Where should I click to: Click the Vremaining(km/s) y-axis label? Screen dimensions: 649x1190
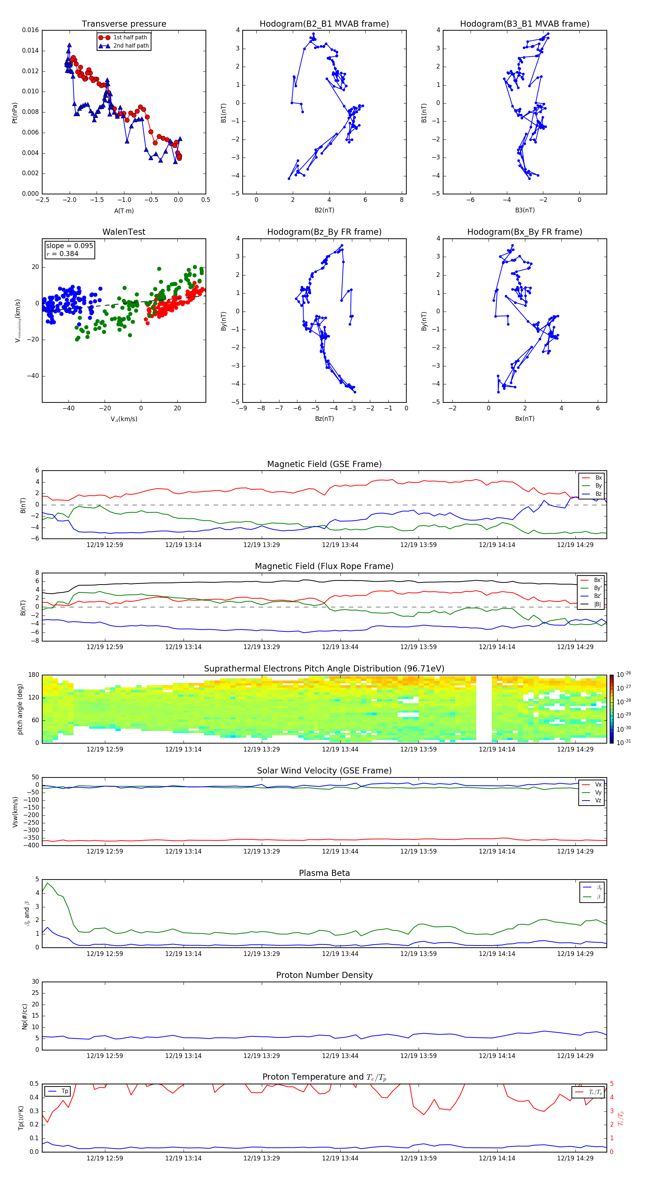point(18,321)
